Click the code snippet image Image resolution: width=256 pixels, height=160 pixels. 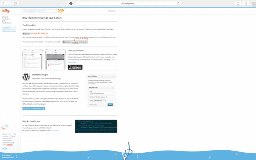96,126
